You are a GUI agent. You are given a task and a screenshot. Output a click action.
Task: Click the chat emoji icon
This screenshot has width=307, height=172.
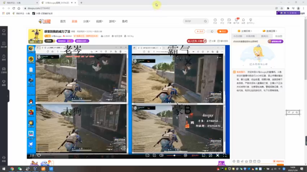[234, 161]
